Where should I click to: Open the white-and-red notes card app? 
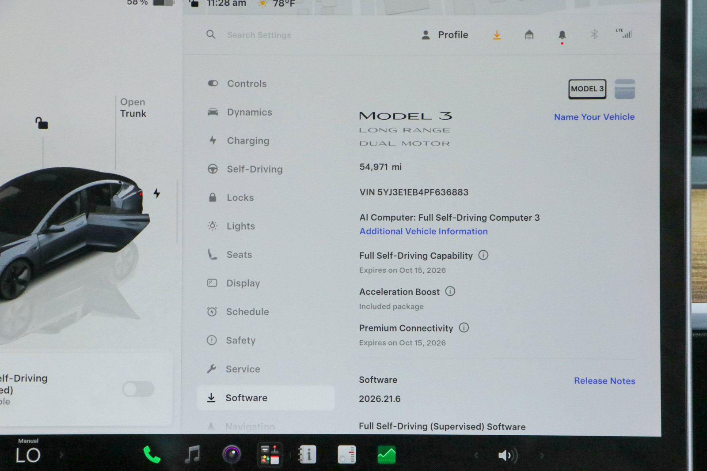[x=347, y=455]
